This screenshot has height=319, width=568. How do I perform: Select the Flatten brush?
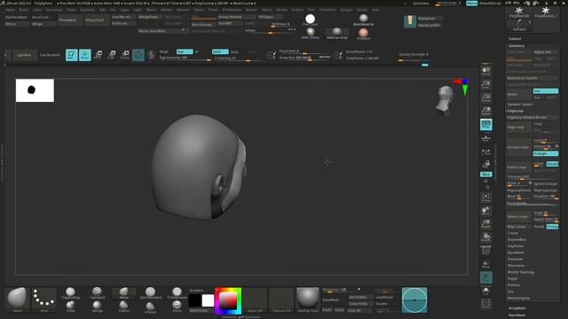pyautogui.click(x=123, y=307)
